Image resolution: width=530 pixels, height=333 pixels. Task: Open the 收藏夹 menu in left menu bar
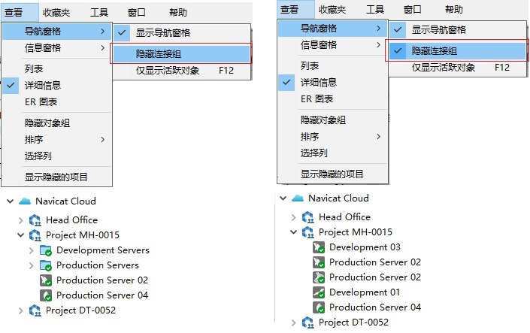pos(56,13)
